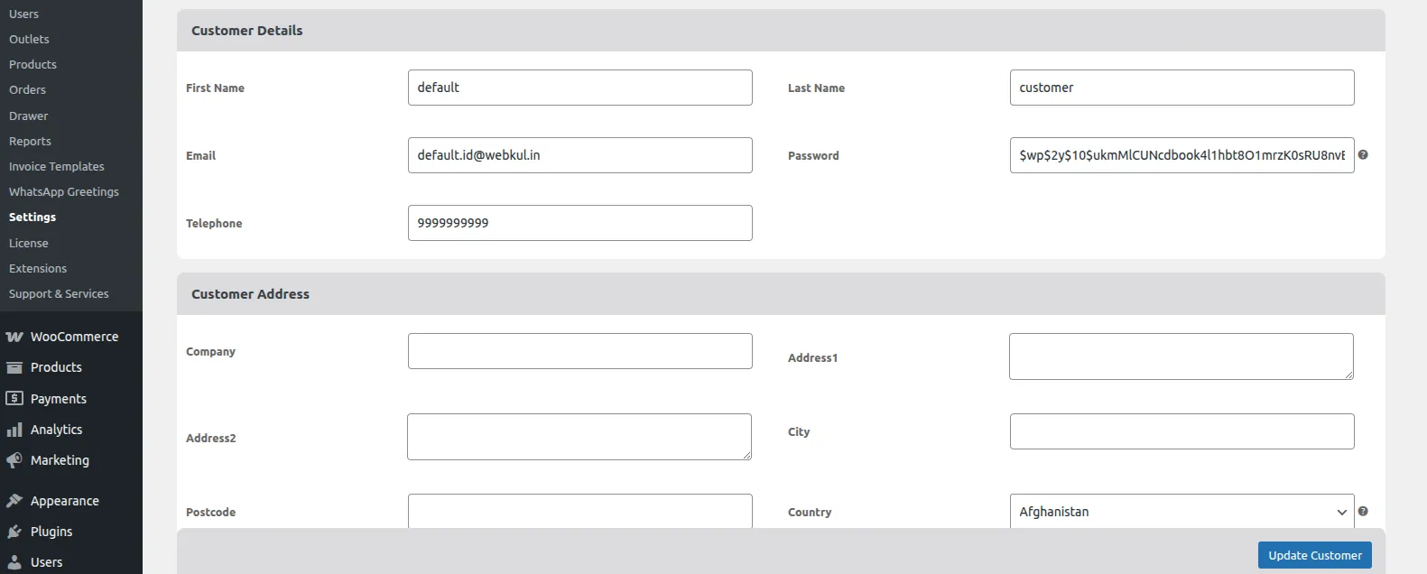
Task: Click the WooCommerce logo icon in sidebar
Action: click(x=14, y=337)
